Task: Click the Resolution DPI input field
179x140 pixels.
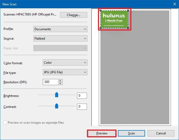Action: 50,82
